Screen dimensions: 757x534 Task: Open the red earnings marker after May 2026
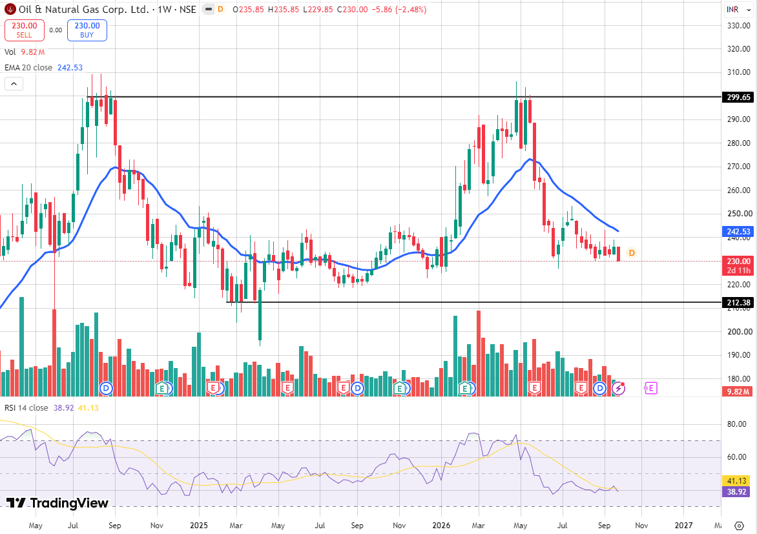534,387
